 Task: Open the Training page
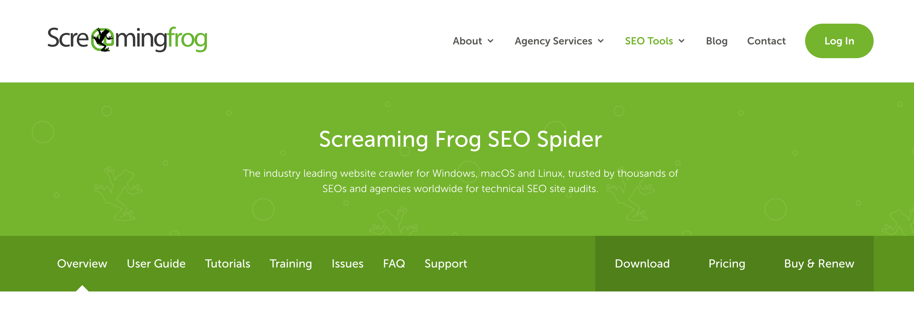point(290,263)
